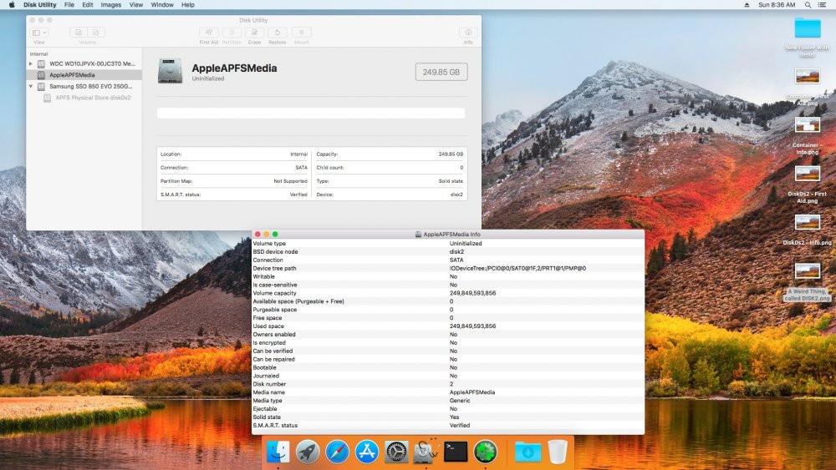836x470 pixels.
Task: Click the Partition toolbar icon
Action: tap(232, 33)
